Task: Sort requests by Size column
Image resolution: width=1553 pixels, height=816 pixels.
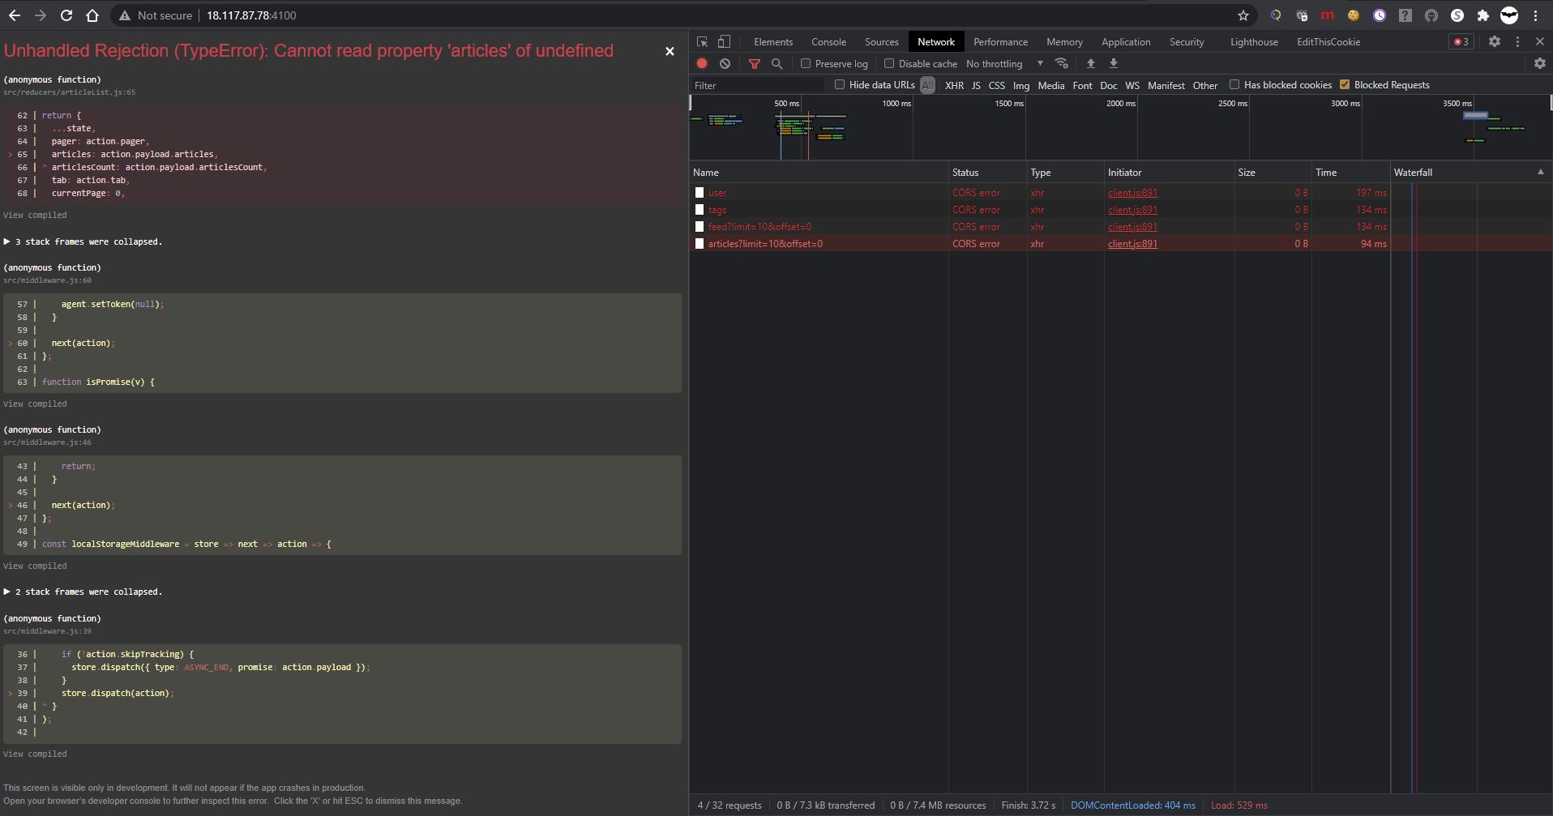Action: pos(1247,172)
